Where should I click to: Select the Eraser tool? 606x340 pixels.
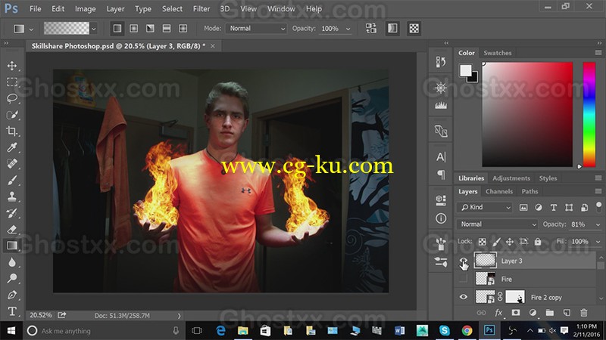coord(12,230)
